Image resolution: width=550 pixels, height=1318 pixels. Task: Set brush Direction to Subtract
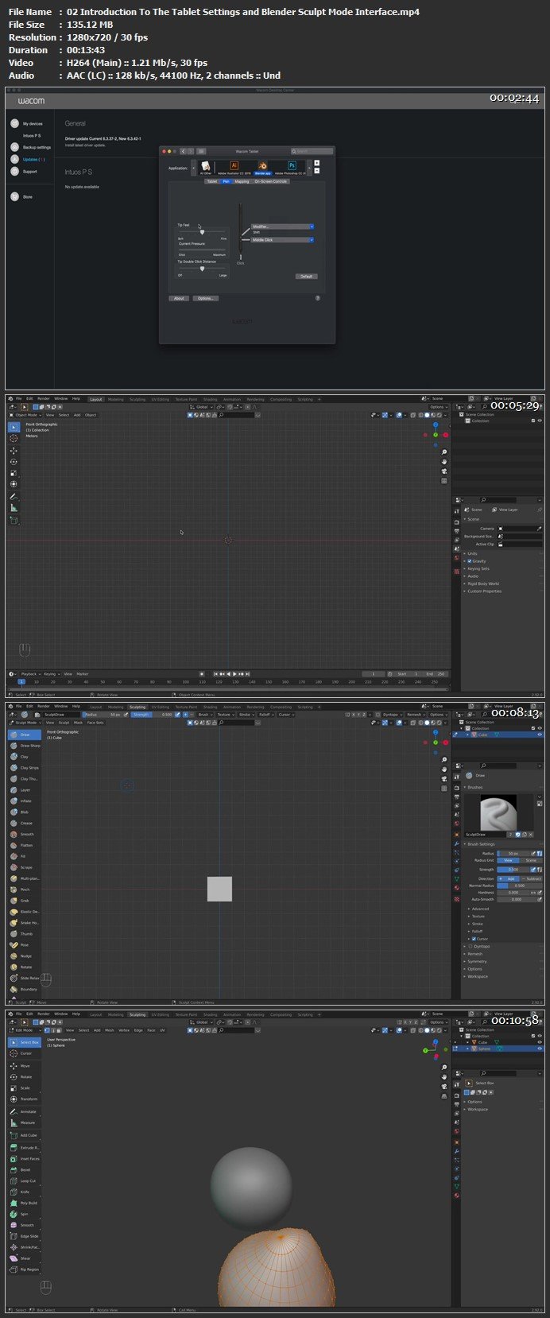click(532, 878)
